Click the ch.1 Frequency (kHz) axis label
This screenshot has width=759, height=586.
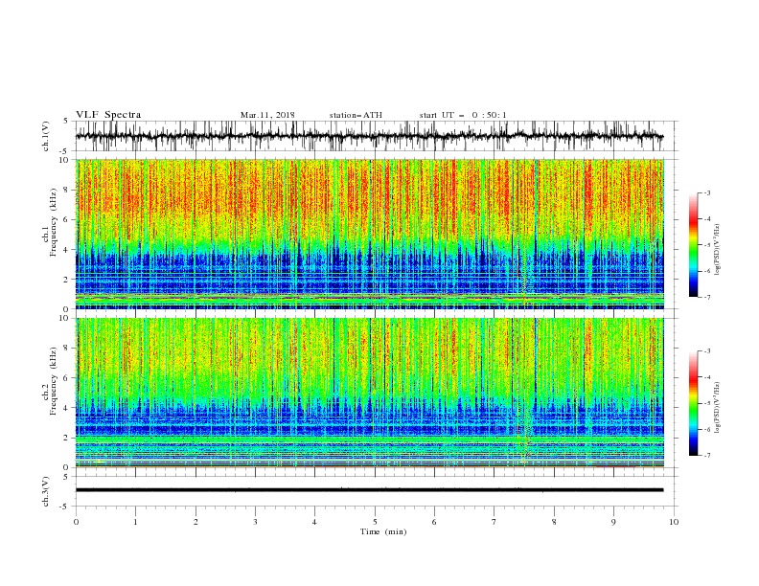50,223
